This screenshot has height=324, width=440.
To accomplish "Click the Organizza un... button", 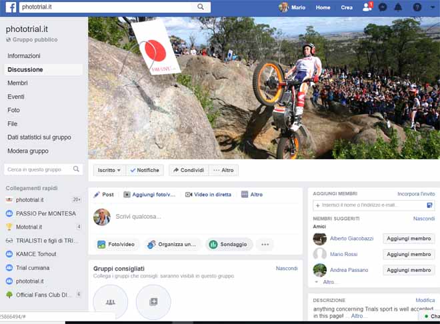I will pos(172,244).
